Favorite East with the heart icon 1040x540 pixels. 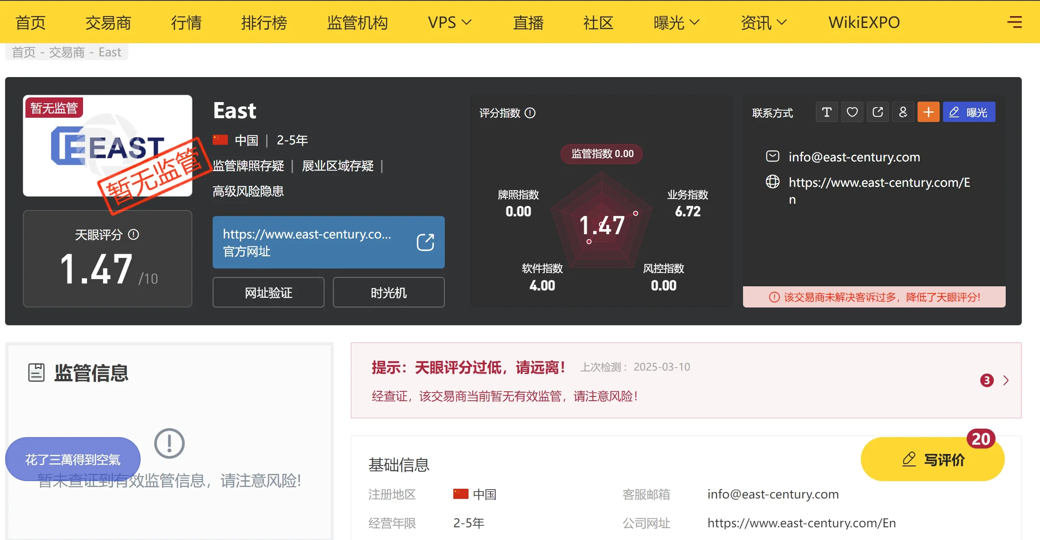[852, 112]
